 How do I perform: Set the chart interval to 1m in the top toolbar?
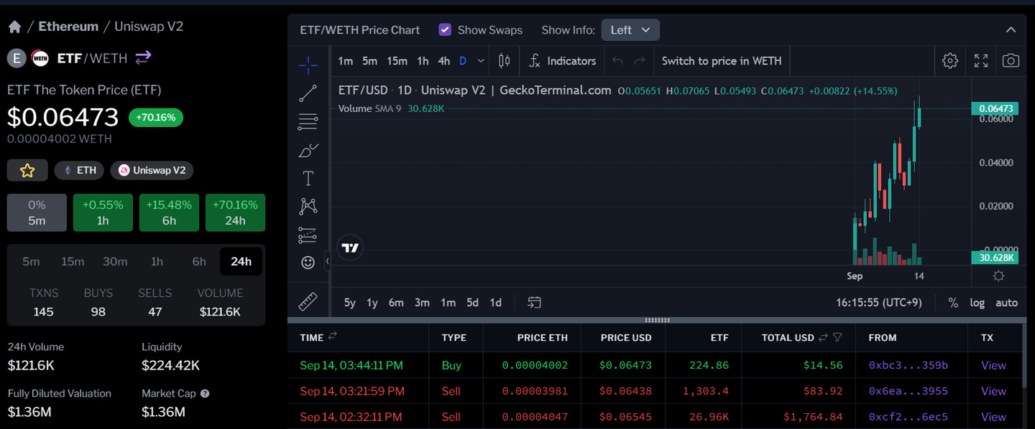coord(346,61)
